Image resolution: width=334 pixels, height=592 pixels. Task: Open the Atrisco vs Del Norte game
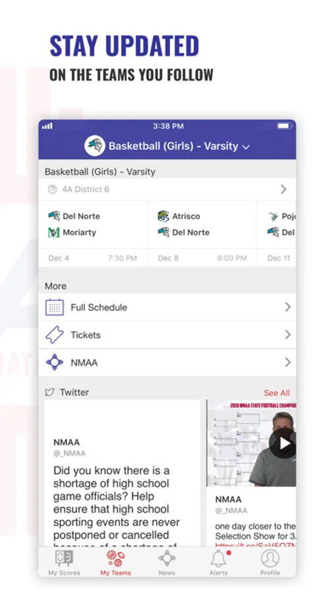(x=202, y=234)
